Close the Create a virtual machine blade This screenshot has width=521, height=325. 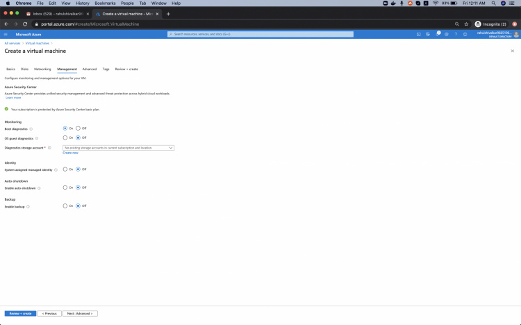coord(513,51)
